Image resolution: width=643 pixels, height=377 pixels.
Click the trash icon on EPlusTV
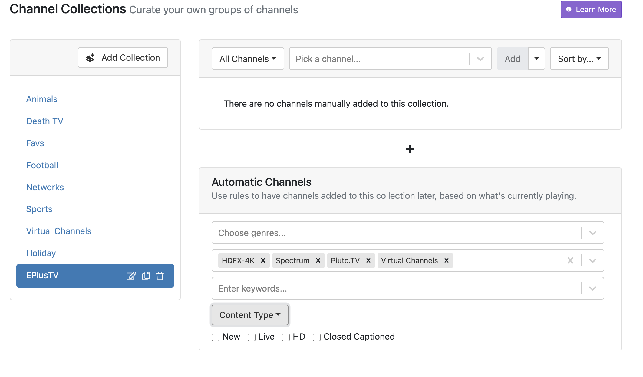coord(160,276)
